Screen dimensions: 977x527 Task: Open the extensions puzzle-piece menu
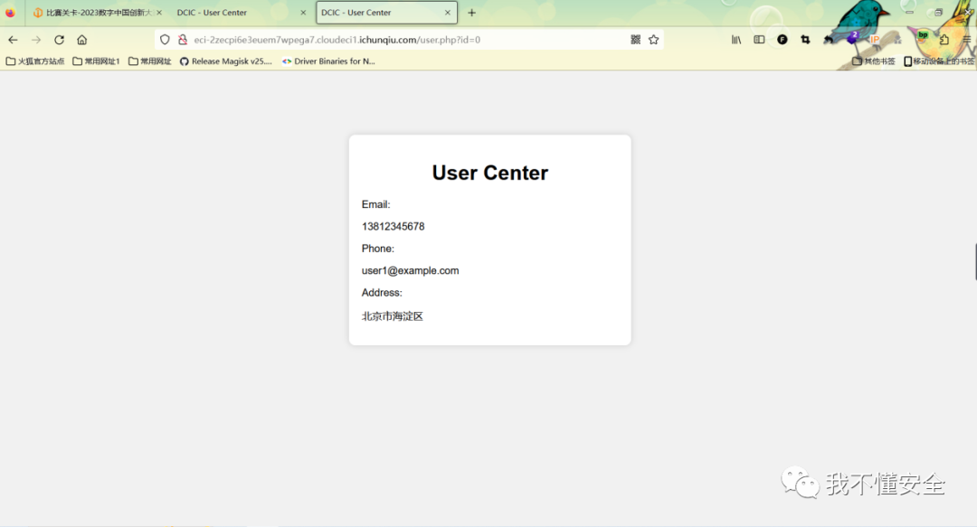(944, 40)
